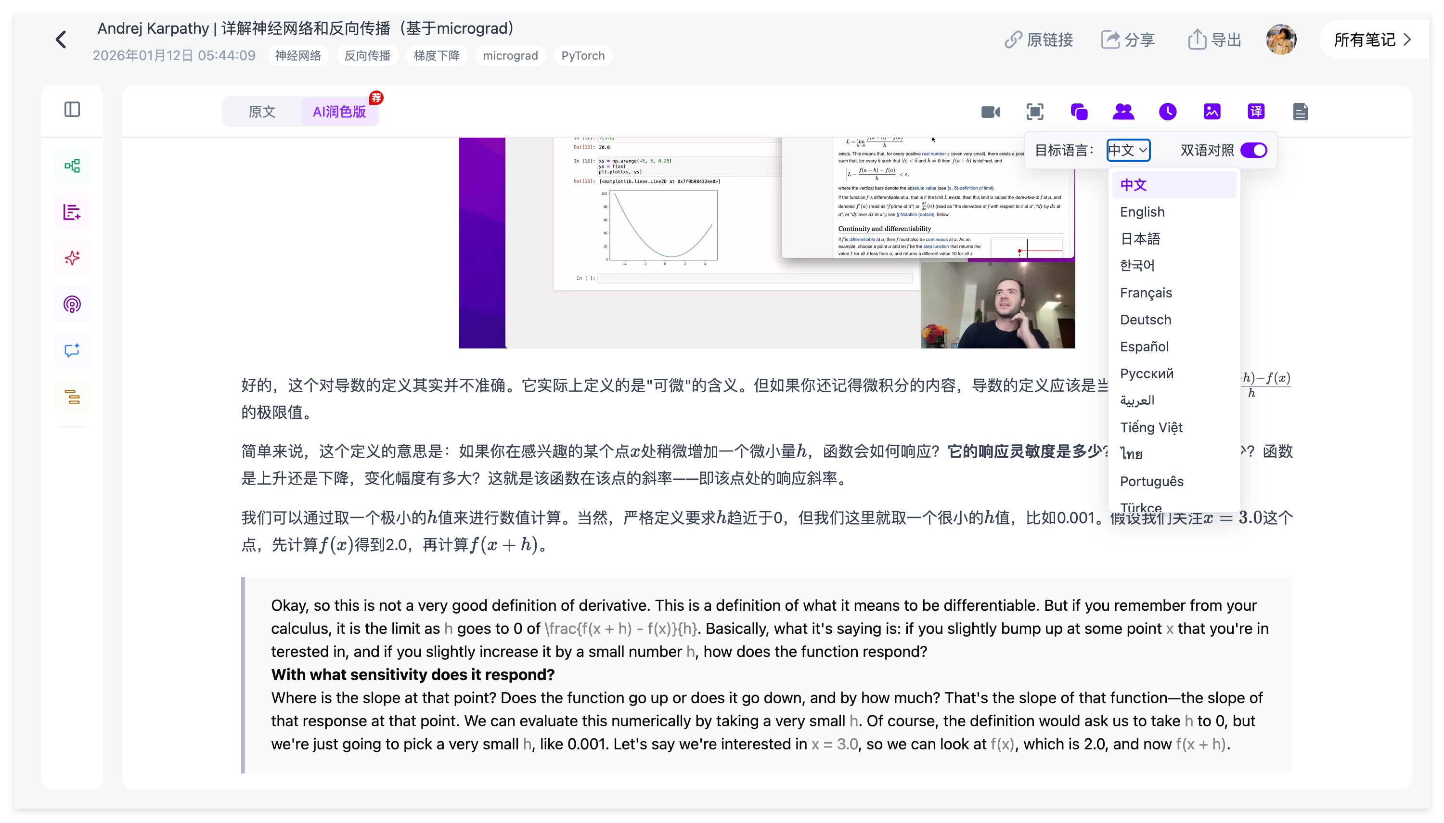The height and width of the screenshot is (823, 1444).
Task: Open the target language dropdown
Action: coord(1128,150)
